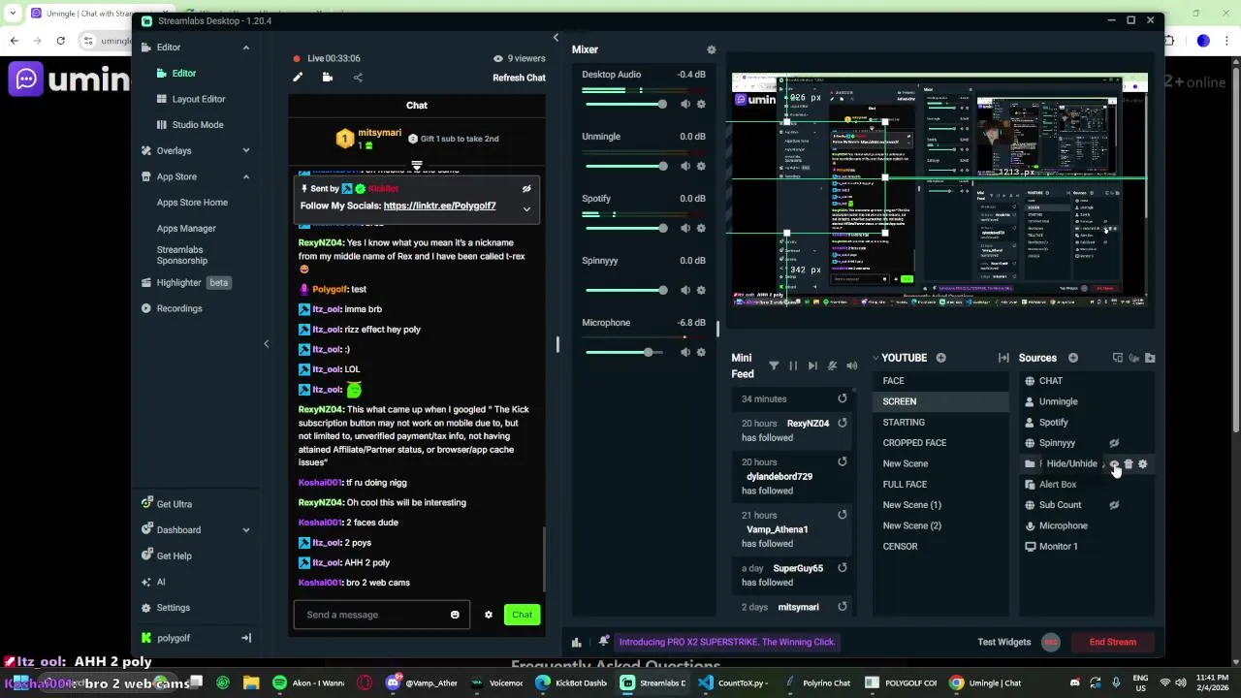
Task: Click the Send a message input field
Action: click(x=381, y=615)
